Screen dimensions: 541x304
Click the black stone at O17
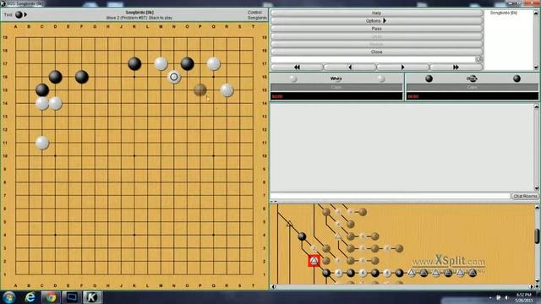click(x=187, y=64)
